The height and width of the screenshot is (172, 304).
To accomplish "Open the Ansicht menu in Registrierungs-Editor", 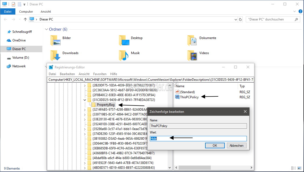I will (x=84, y=74).
